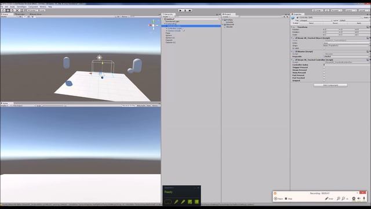Open the Help menu
This screenshot has height=209, width=371.
pyautogui.click(x=50, y=6)
